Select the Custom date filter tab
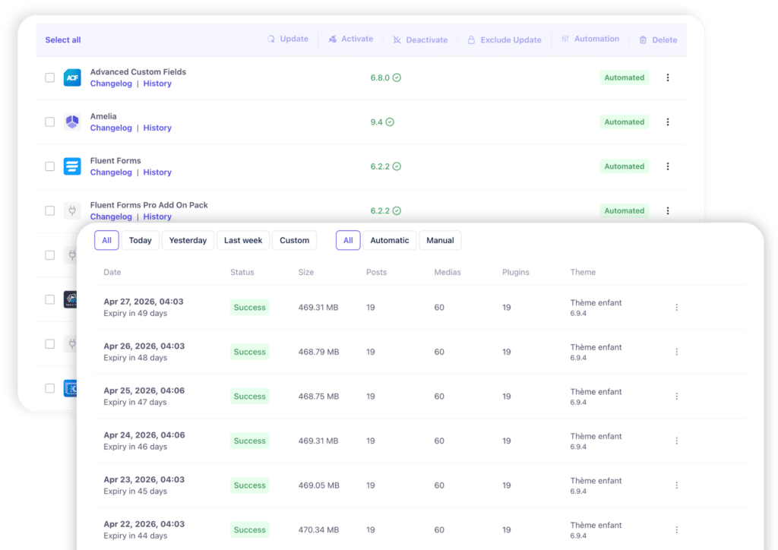 tap(294, 240)
